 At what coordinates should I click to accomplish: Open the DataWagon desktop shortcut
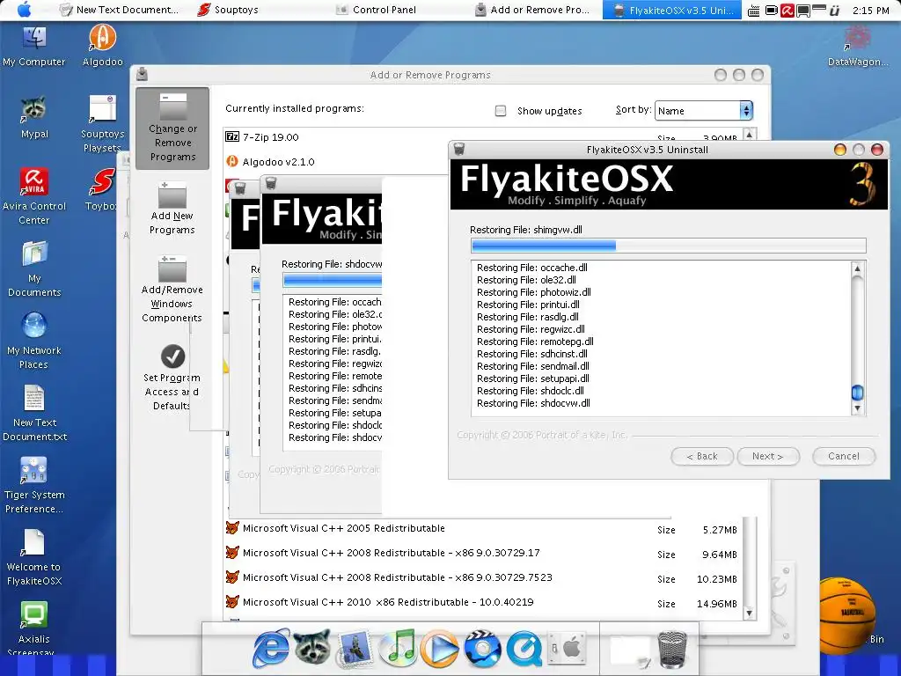(857, 48)
